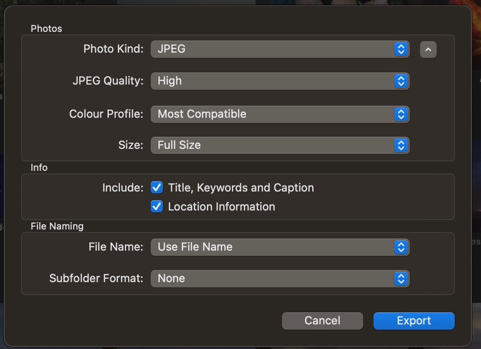The height and width of the screenshot is (349, 481).
Task: Click the Subfolder Format stepper arrows icon
Action: (x=401, y=279)
